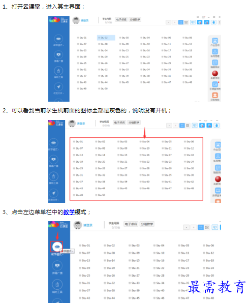Select grid view icon in step 1 screenshot
This screenshot has width=250, height=303.
coord(186,22)
